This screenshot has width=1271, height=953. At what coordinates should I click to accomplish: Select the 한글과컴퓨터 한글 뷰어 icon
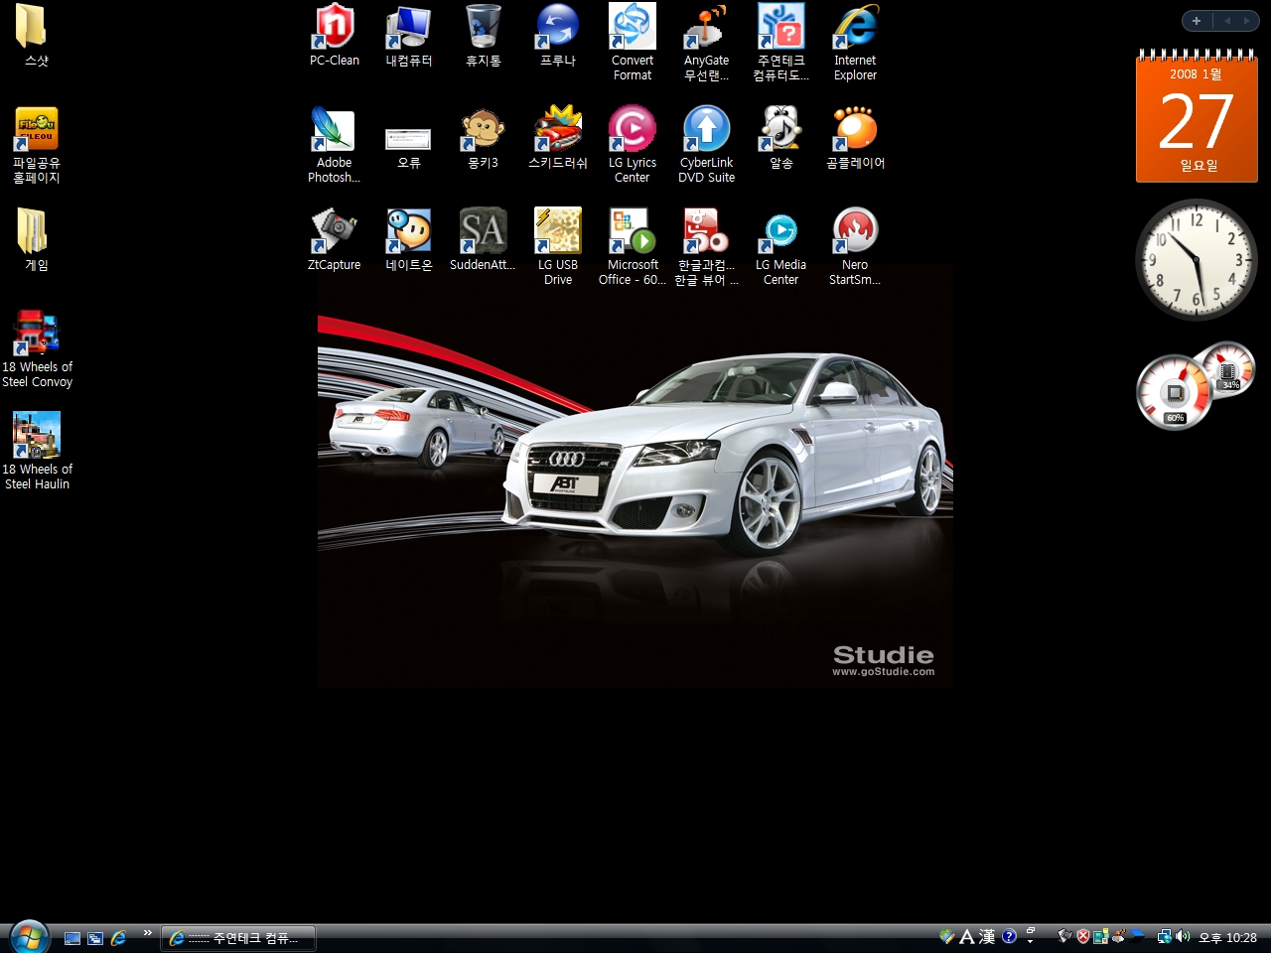(707, 247)
